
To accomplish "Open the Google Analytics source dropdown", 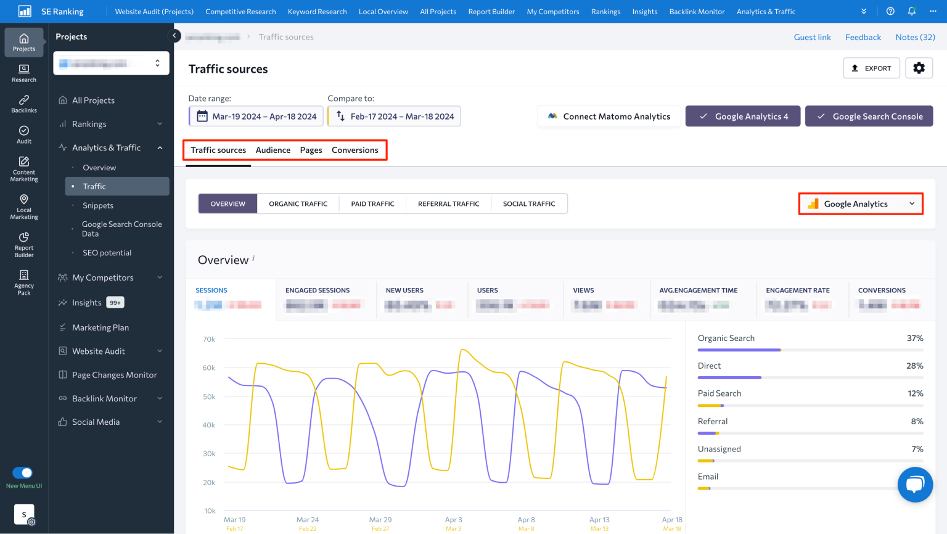I will click(x=860, y=203).
